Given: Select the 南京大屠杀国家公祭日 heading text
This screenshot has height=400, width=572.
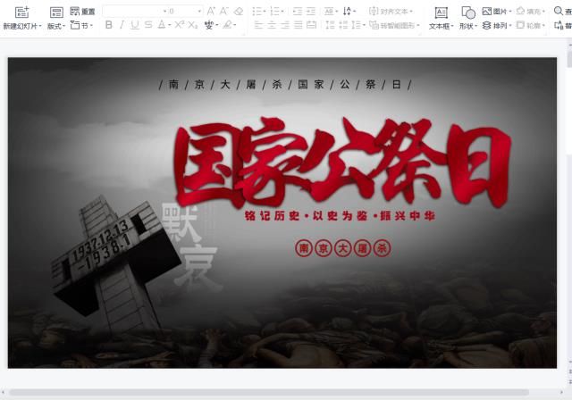Looking at the screenshot, I should pos(286,85).
